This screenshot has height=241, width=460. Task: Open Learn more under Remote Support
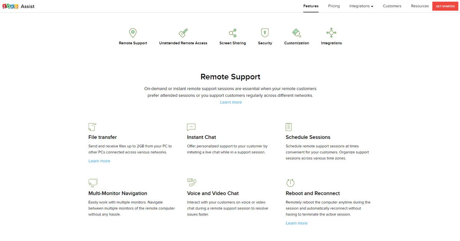coord(231,102)
